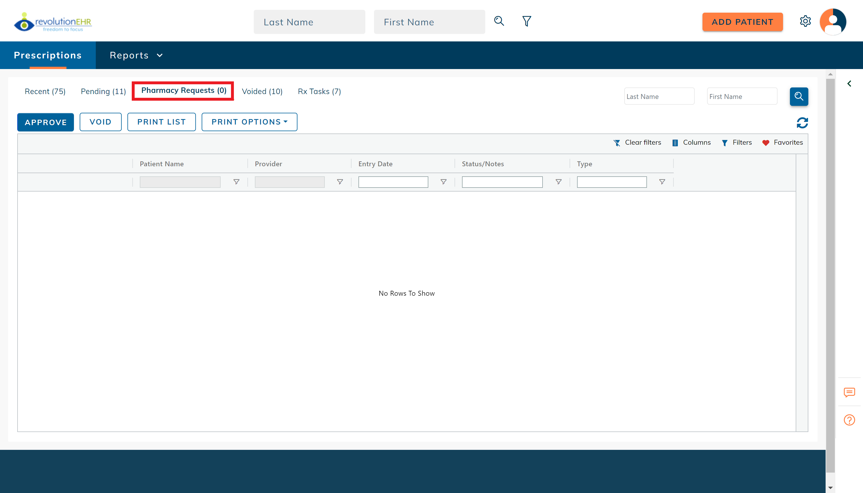Switch to the Rx Tasks (7) tab
This screenshot has height=493, width=863.
[x=319, y=91]
